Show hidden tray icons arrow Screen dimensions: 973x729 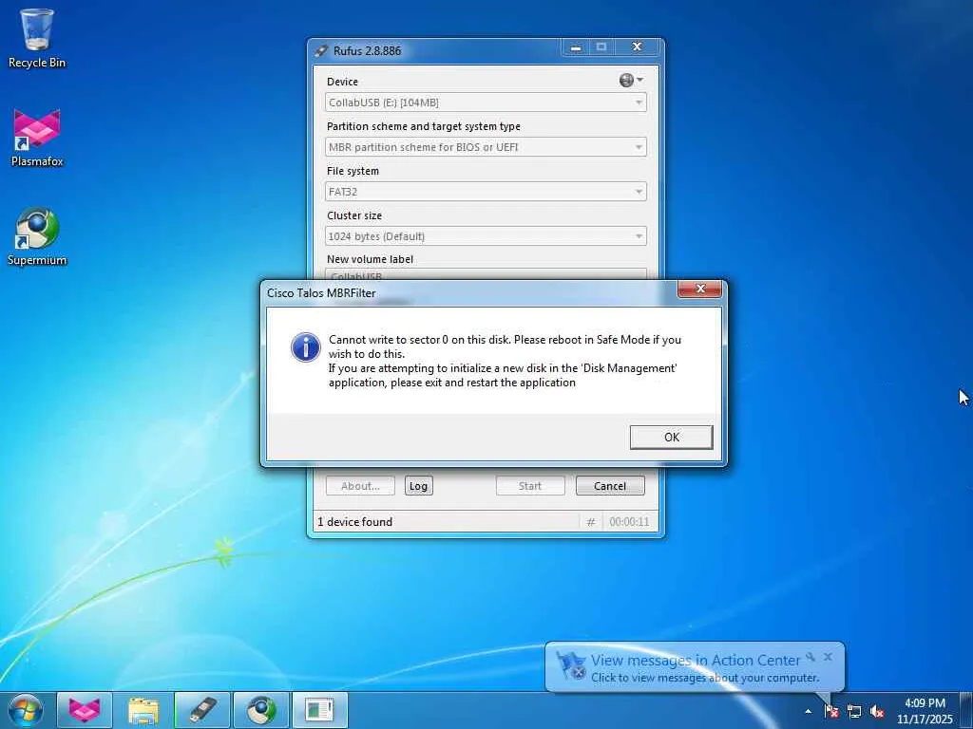tap(808, 712)
